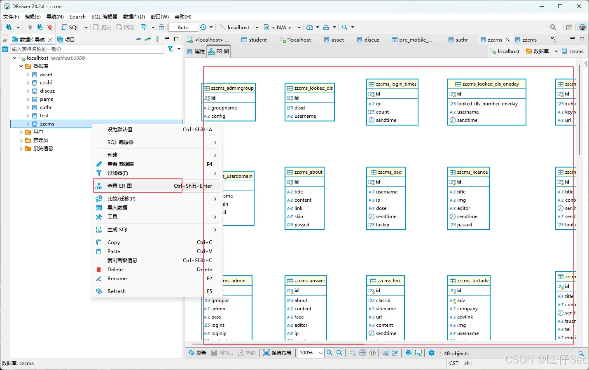Zoom in on the ER diagram
Image resolution: width=589 pixels, height=370 pixels.
coord(330,353)
